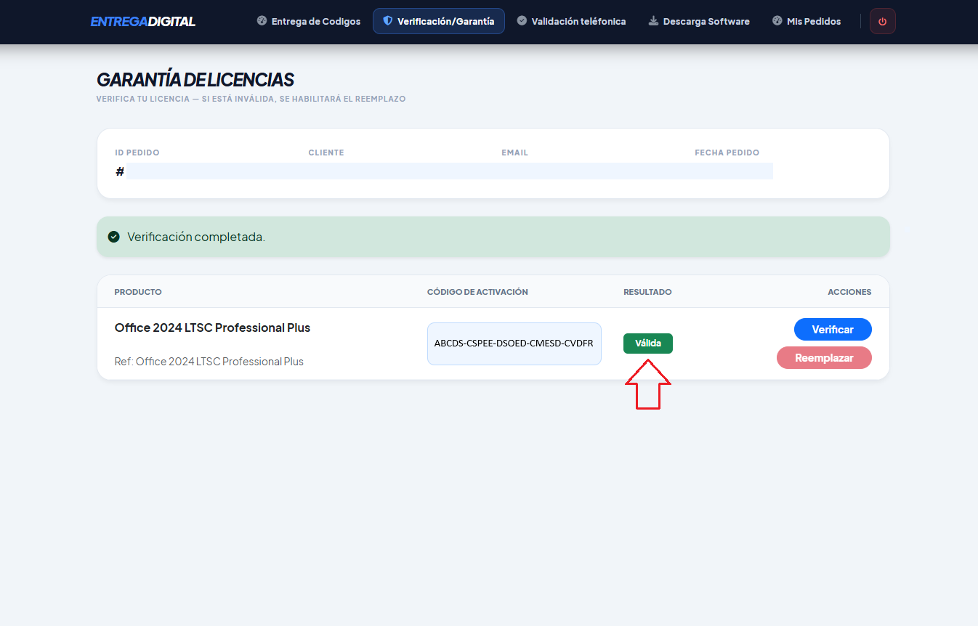Click the Reemplazar button

(x=824, y=357)
